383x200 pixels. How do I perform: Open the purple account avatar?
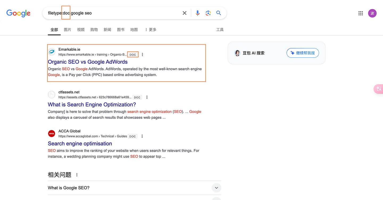coord(372,13)
